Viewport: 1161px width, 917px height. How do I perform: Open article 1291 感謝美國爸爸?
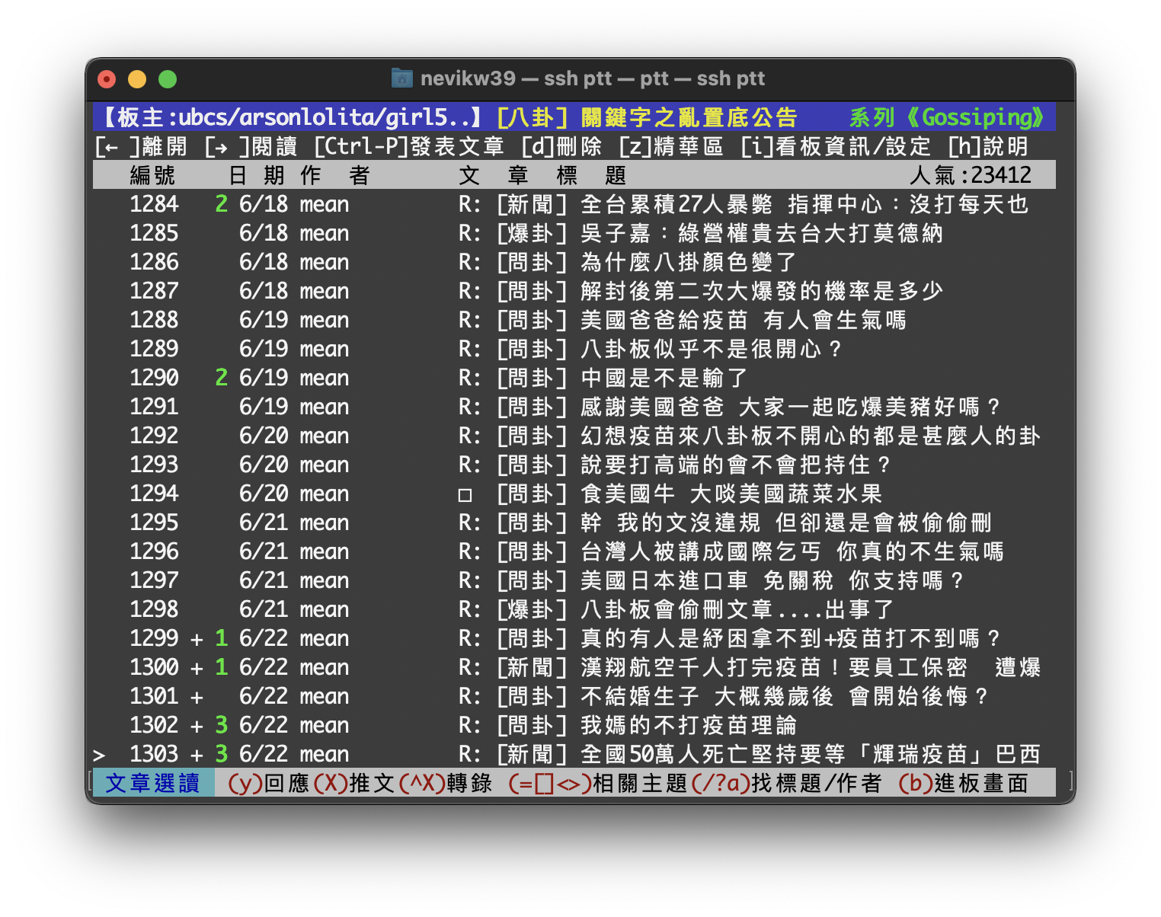pyautogui.click(x=574, y=407)
